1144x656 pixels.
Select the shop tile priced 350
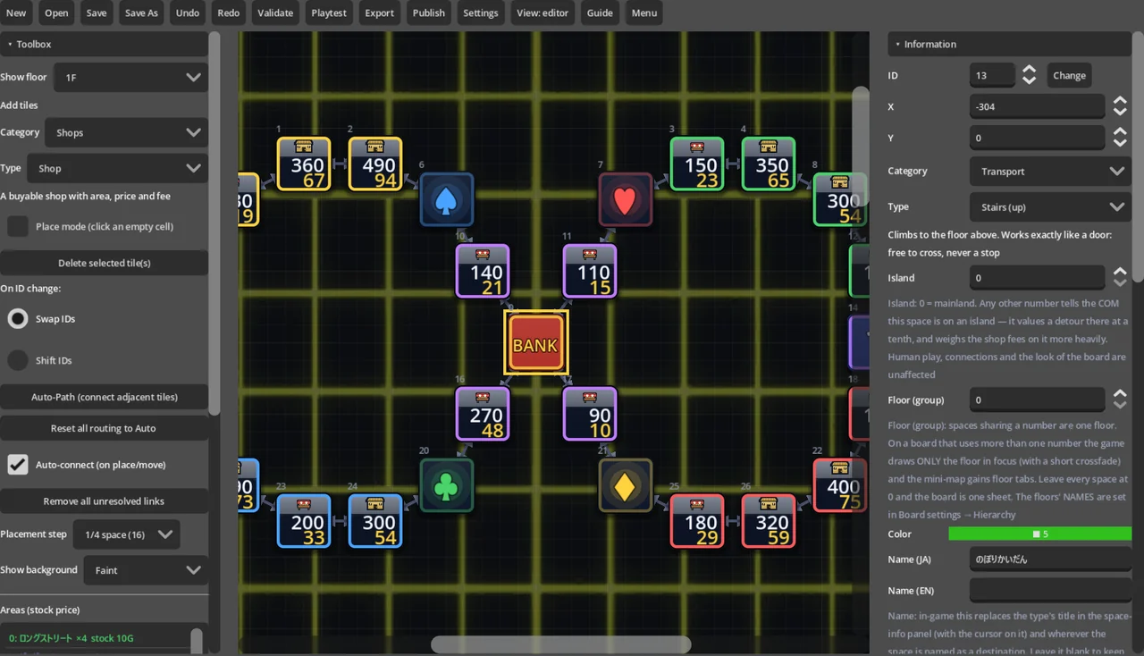[769, 164]
